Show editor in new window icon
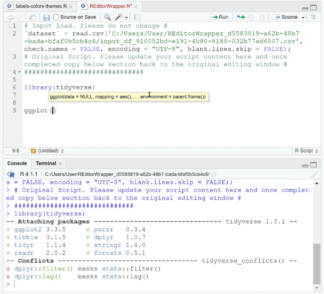The height and width of the screenshot is (294, 324). [32, 17]
